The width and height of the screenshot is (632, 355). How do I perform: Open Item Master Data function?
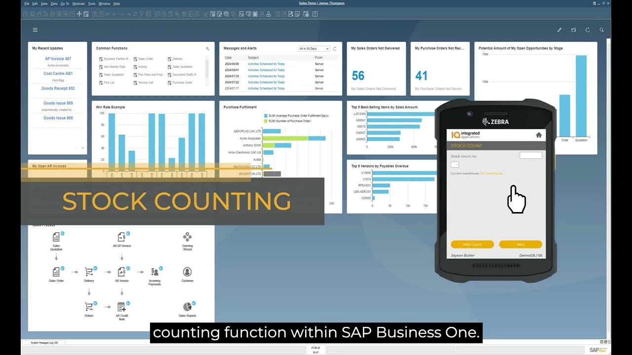click(112, 67)
